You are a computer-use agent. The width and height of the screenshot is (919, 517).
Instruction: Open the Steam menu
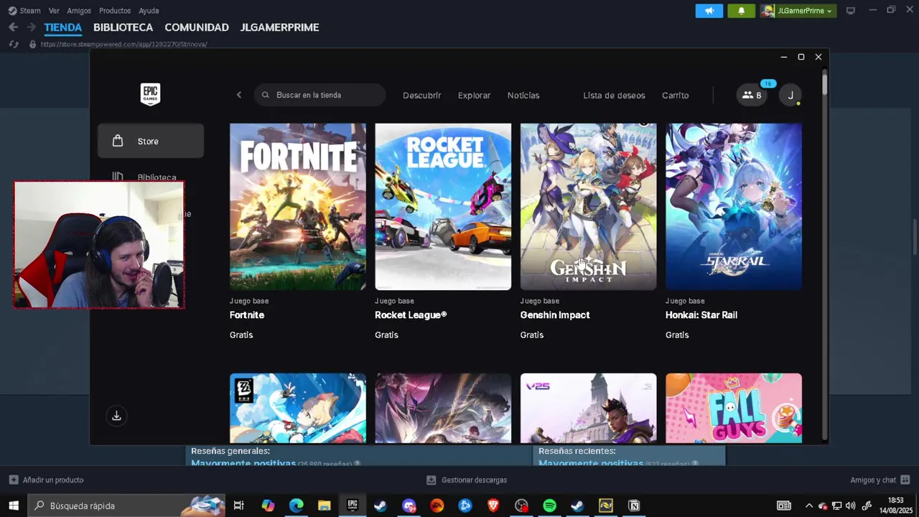(24, 11)
